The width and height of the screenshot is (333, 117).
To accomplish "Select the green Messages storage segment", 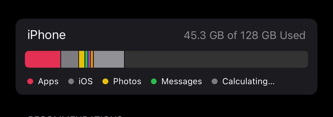I will [x=86, y=59].
